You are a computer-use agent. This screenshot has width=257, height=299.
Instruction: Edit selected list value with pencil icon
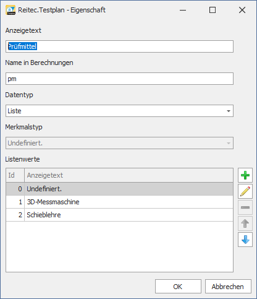click(x=245, y=191)
